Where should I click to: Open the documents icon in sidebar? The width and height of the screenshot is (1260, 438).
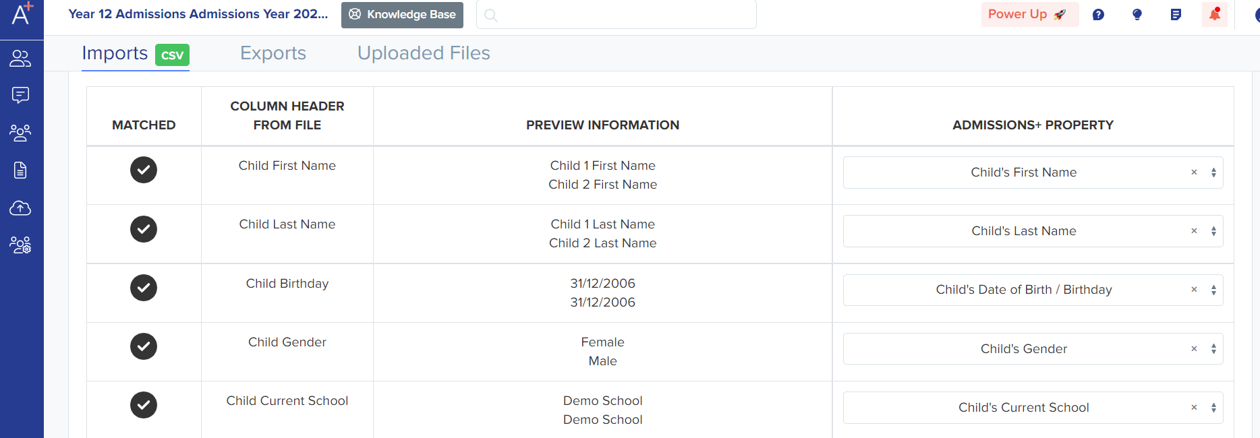tap(20, 170)
